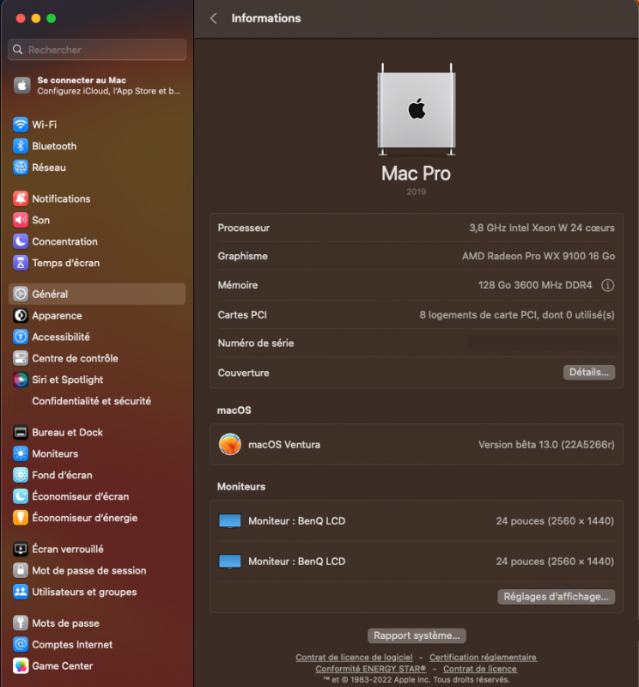Click in the Rechercher search field
The width and height of the screenshot is (639, 687).
pyautogui.click(x=97, y=50)
